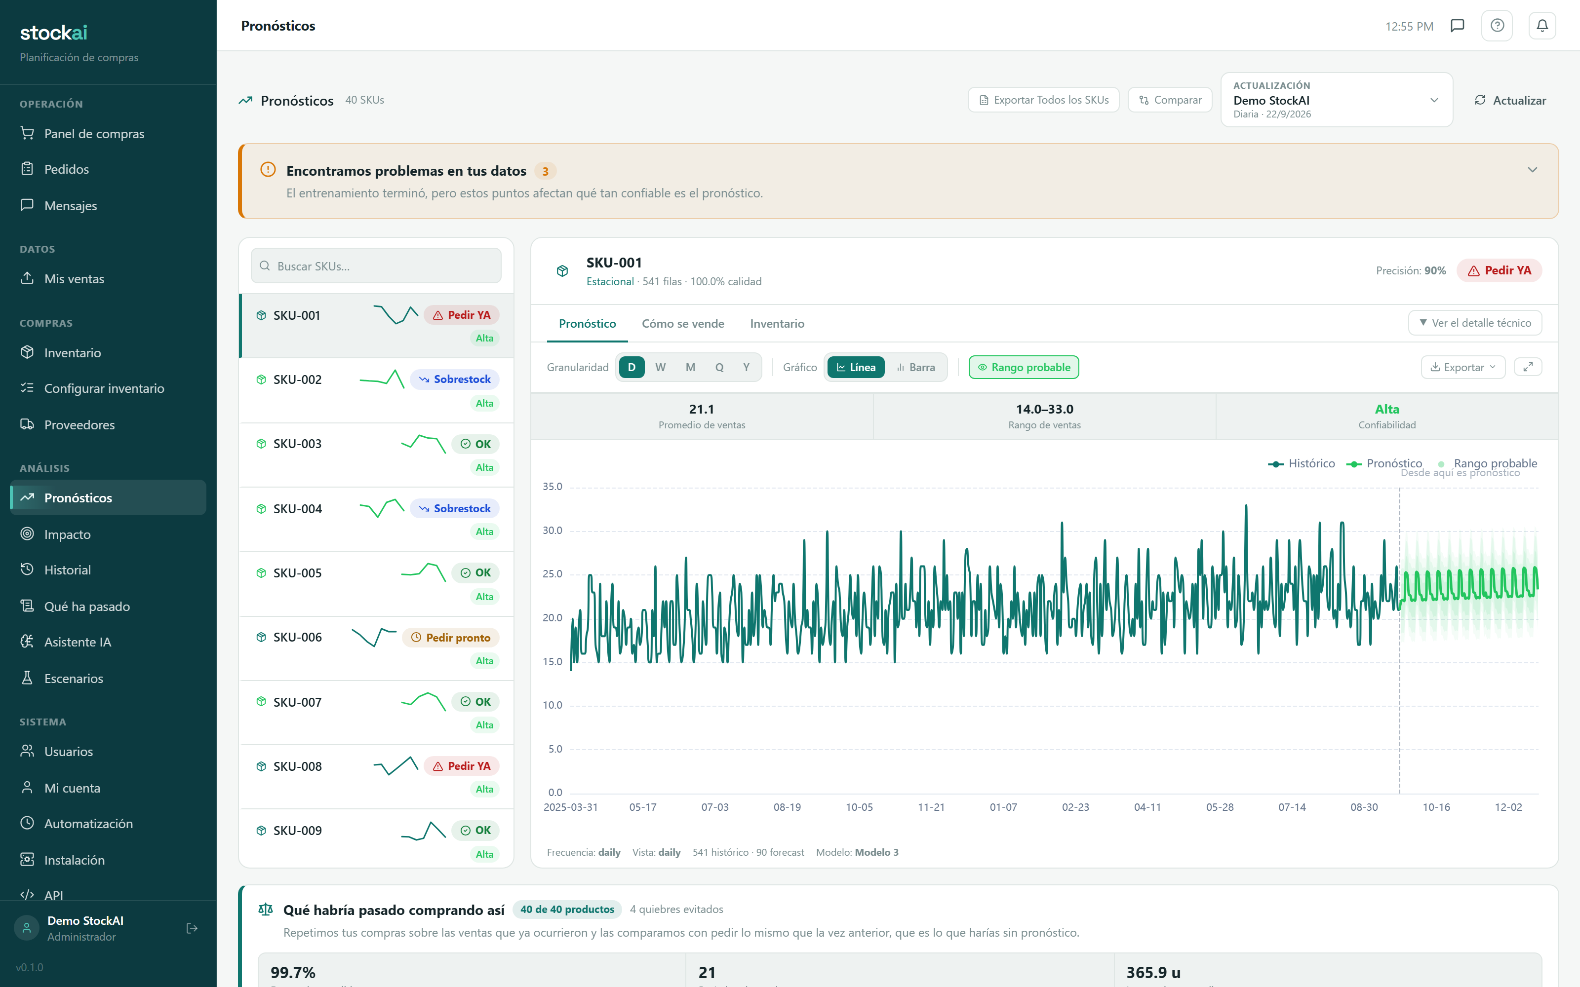The image size is (1580, 987).
Task: Open Mensajes in sidebar
Action: tap(109, 206)
